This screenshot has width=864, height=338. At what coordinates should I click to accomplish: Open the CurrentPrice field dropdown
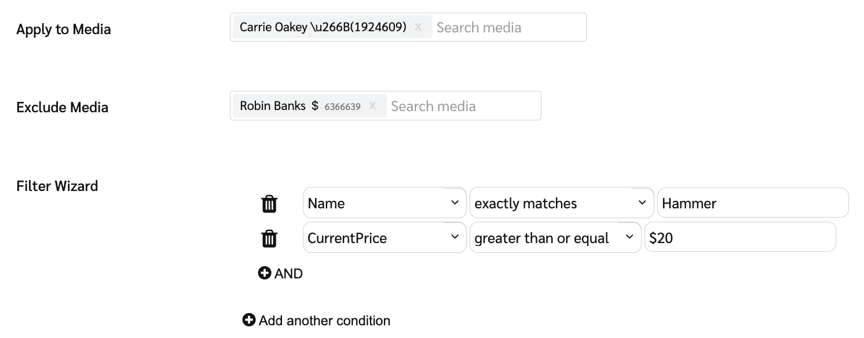click(385, 238)
